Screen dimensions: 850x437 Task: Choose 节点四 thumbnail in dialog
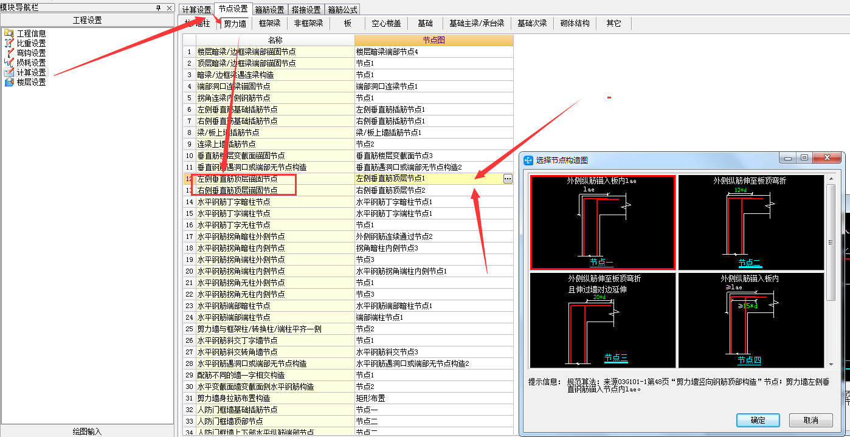(751, 320)
